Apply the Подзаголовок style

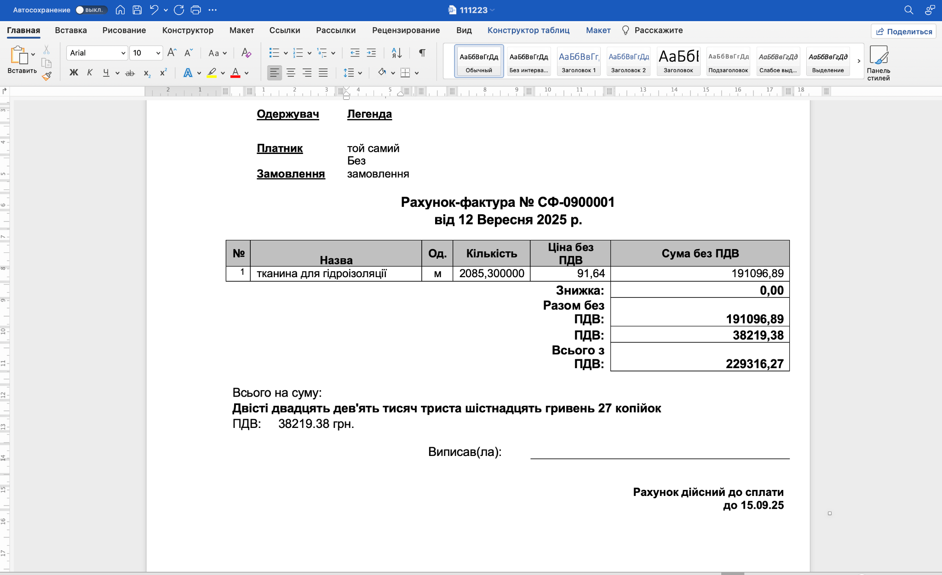(x=728, y=61)
